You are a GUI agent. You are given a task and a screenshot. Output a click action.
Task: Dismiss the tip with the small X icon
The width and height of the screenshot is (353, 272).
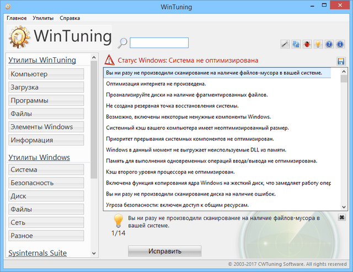342,217
